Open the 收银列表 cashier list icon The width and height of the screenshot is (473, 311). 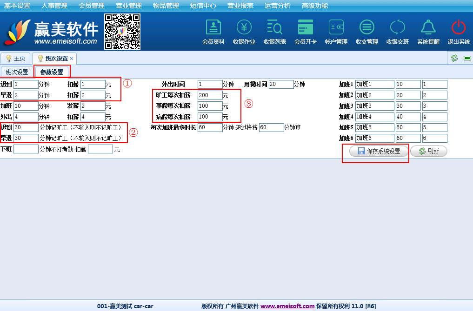(x=274, y=28)
